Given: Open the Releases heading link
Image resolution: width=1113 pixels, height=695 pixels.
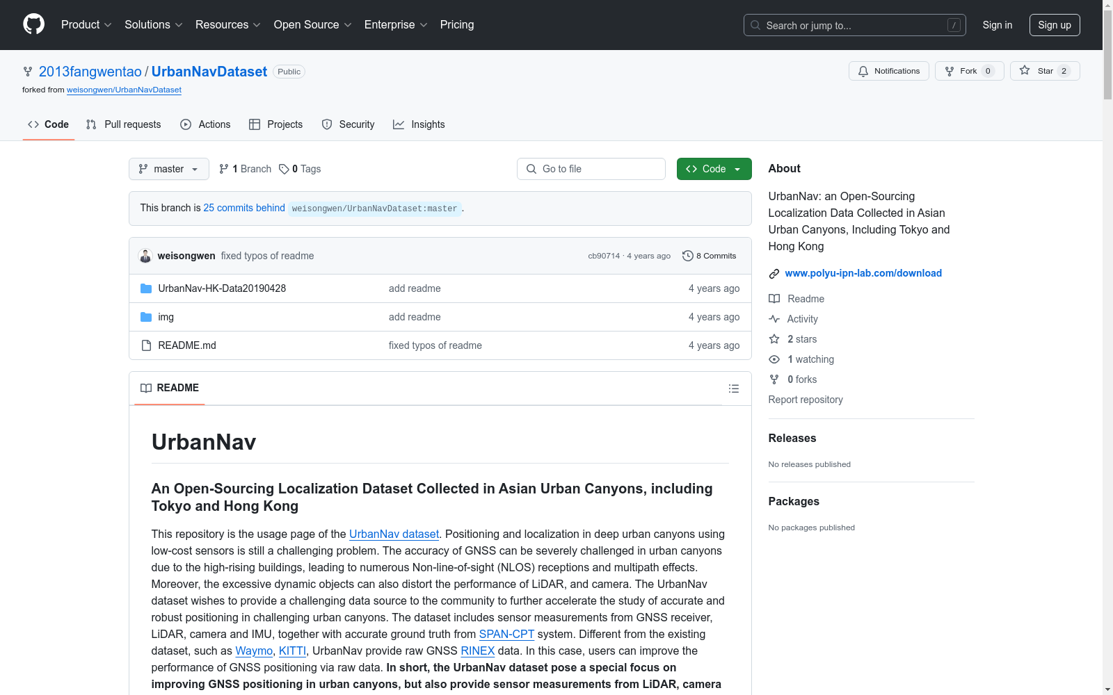Looking at the screenshot, I should [792, 438].
